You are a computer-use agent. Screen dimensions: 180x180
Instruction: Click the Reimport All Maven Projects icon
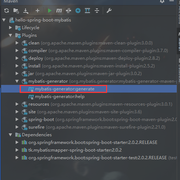(x=7, y=11)
